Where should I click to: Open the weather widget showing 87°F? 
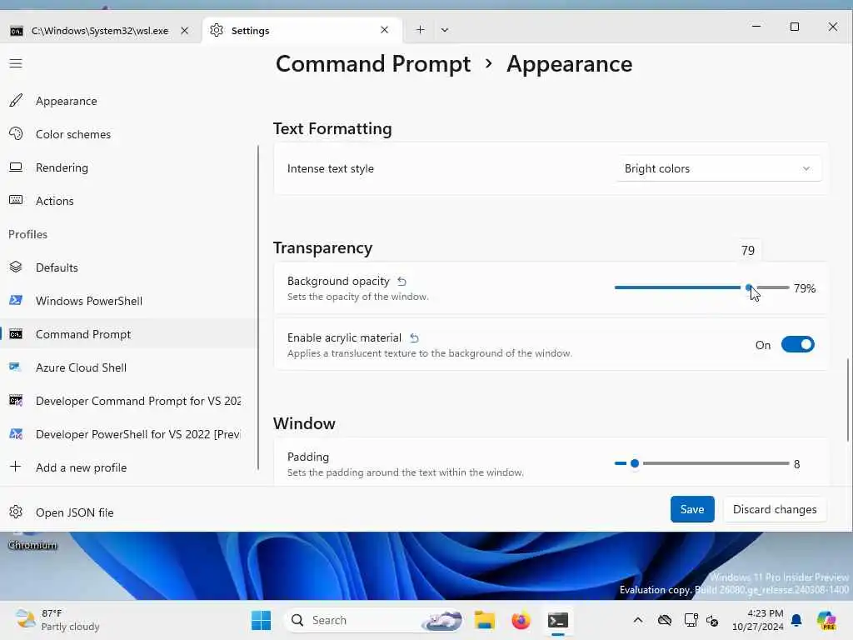point(57,620)
